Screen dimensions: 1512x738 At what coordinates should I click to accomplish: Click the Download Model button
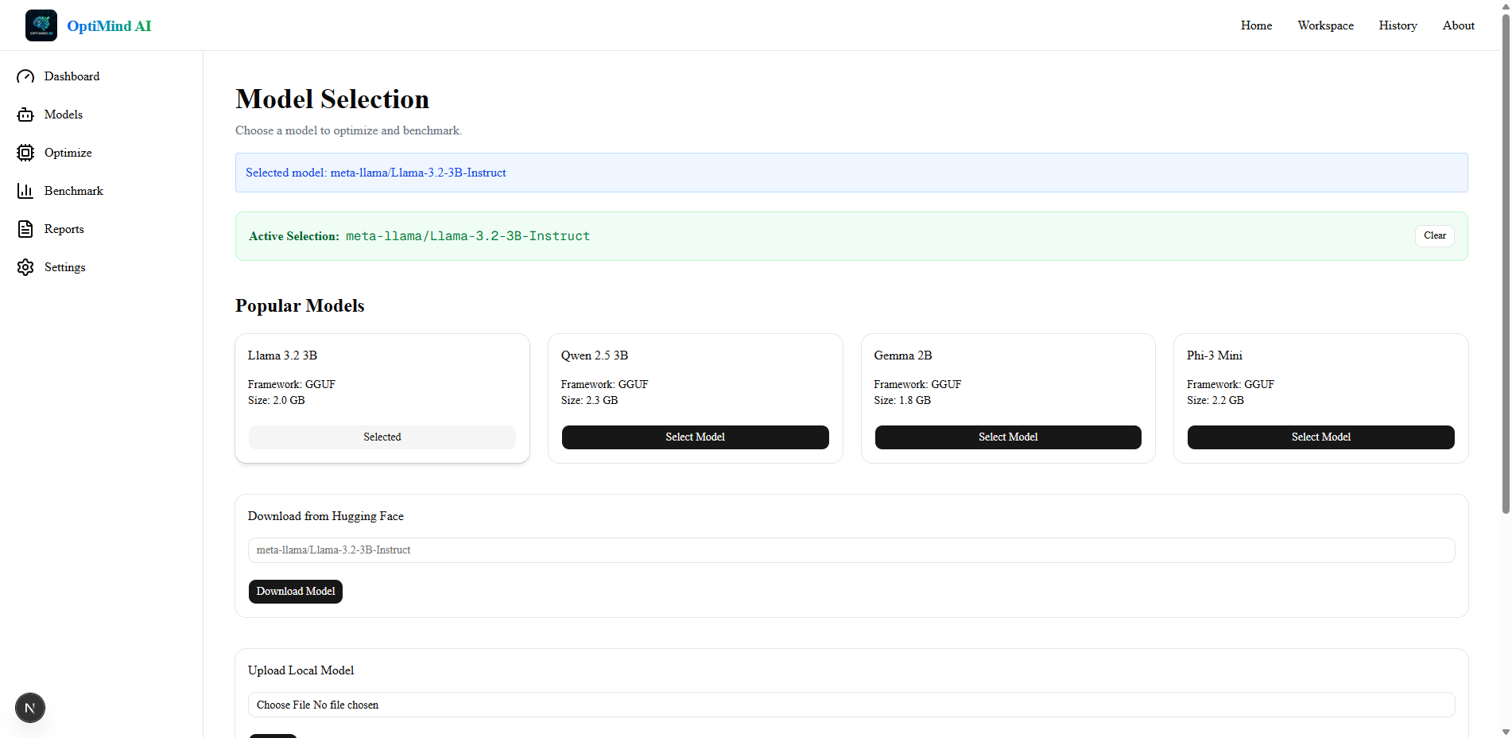(296, 592)
